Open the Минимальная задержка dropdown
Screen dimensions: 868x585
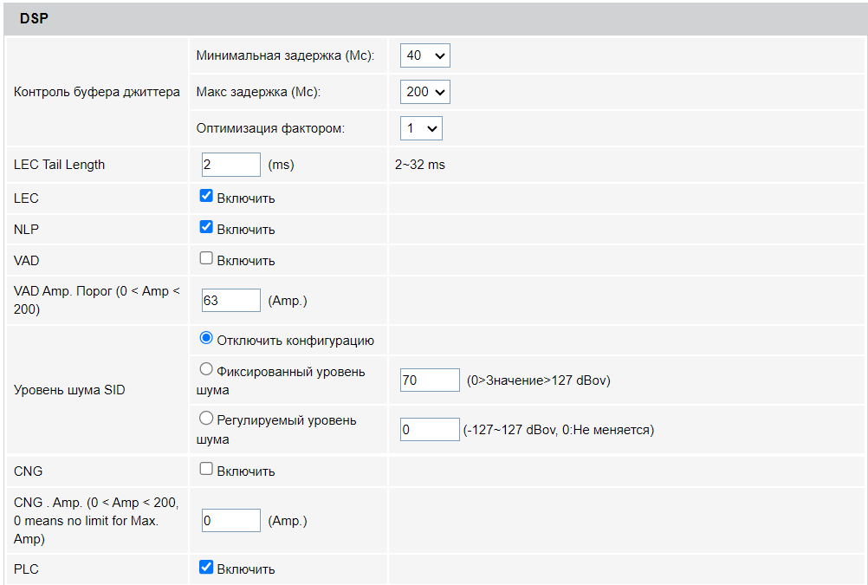[424, 55]
